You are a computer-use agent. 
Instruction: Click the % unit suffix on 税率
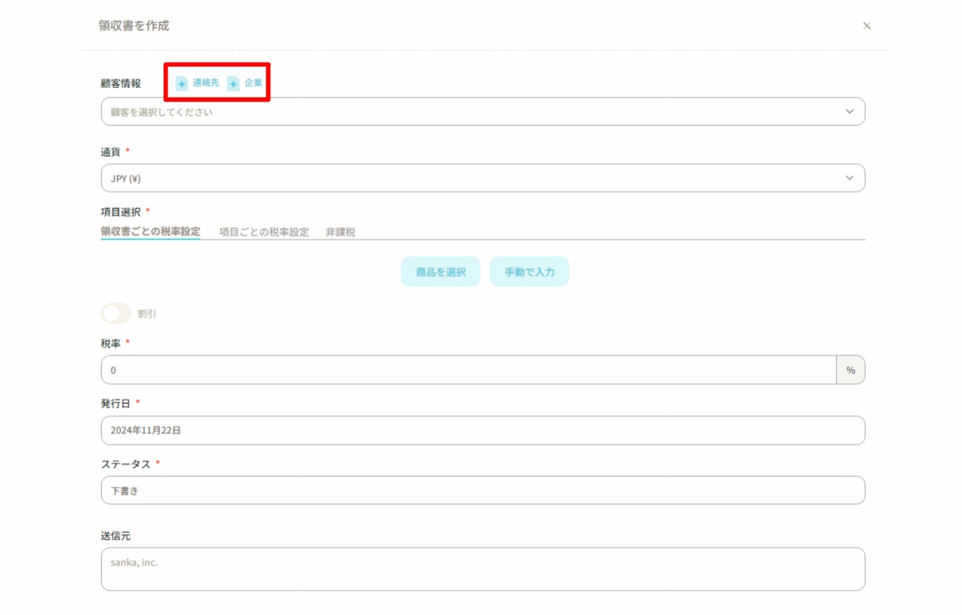click(851, 370)
